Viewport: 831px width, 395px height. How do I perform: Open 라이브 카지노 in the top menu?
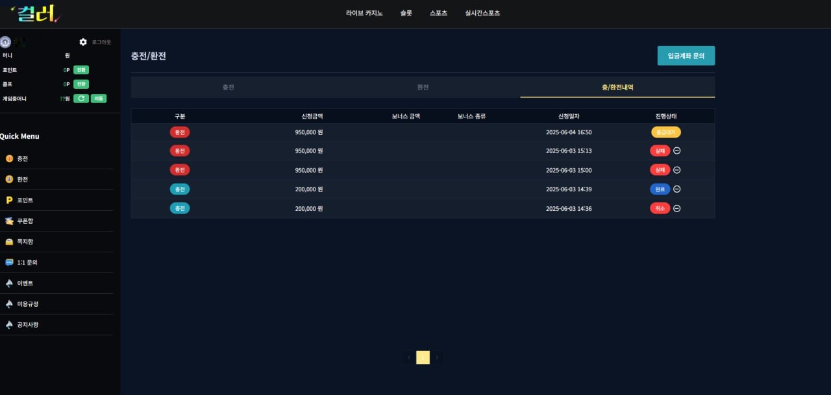coord(364,13)
